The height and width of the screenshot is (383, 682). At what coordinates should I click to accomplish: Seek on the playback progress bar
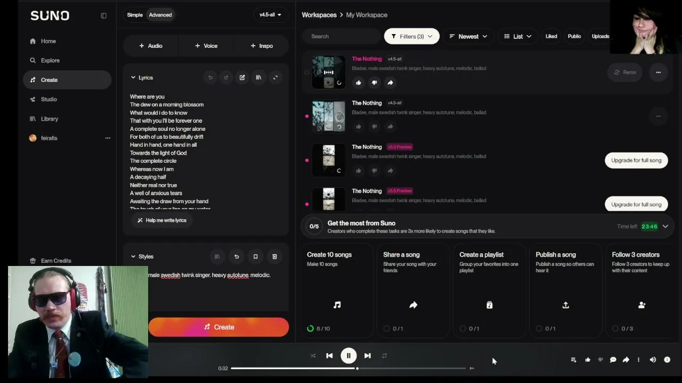(349, 368)
